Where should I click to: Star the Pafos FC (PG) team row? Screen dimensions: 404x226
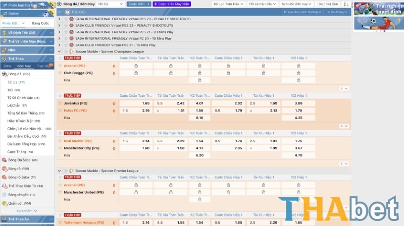pos(60,110)
